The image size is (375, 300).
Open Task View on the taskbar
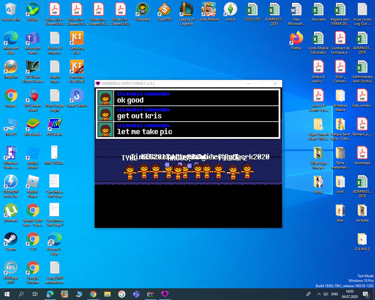click(35, 294)
